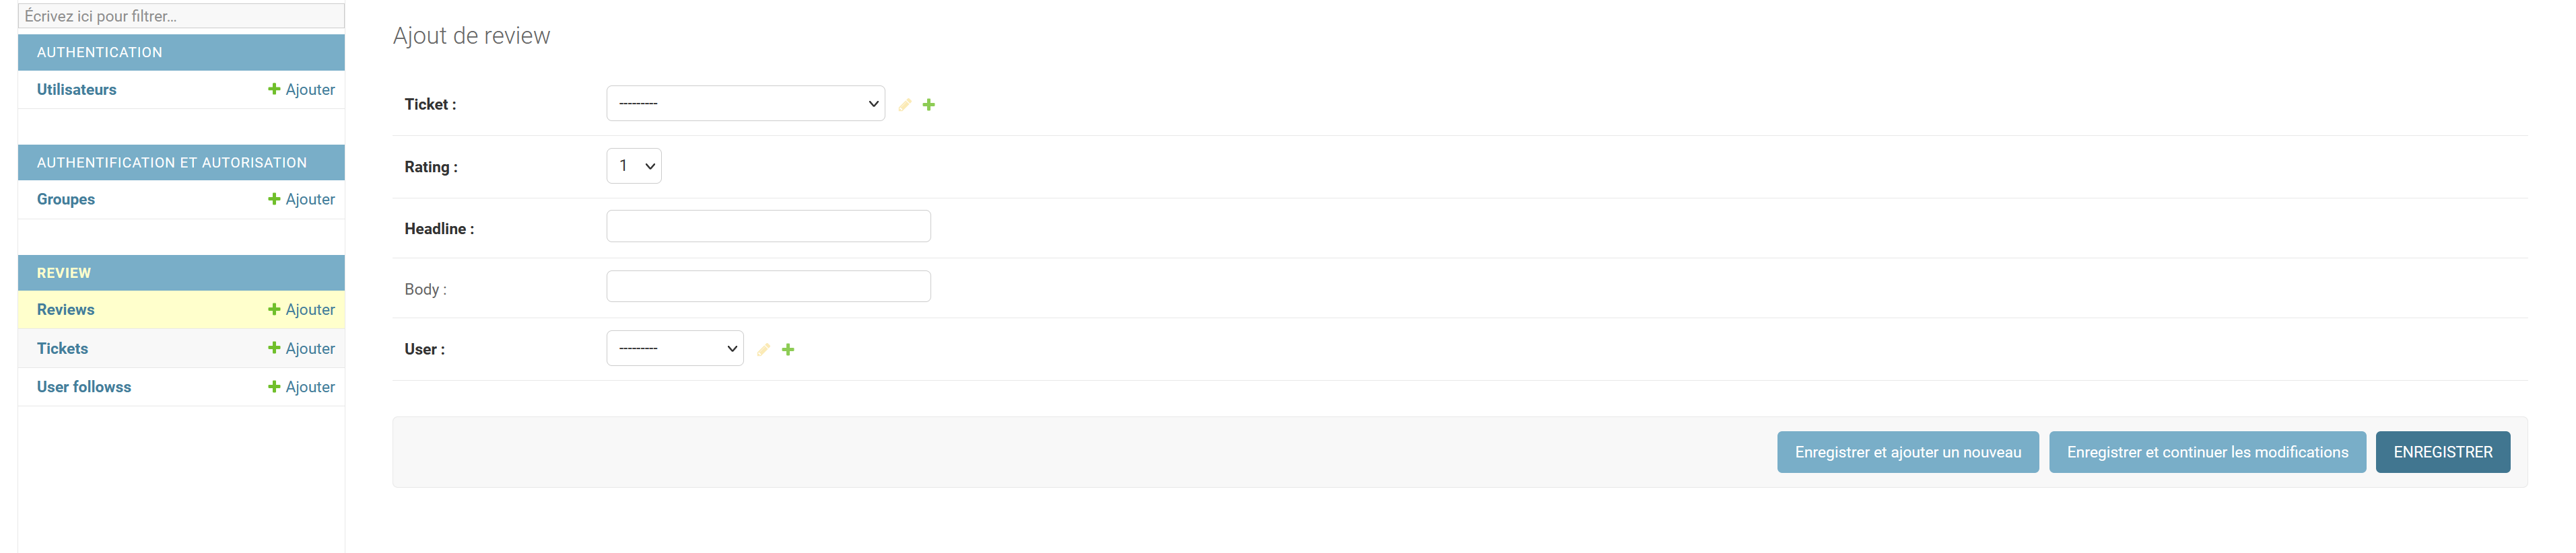Click the plus Ajouter icon next to Tickets
The image size is (2576, 553).
point(300,348)
